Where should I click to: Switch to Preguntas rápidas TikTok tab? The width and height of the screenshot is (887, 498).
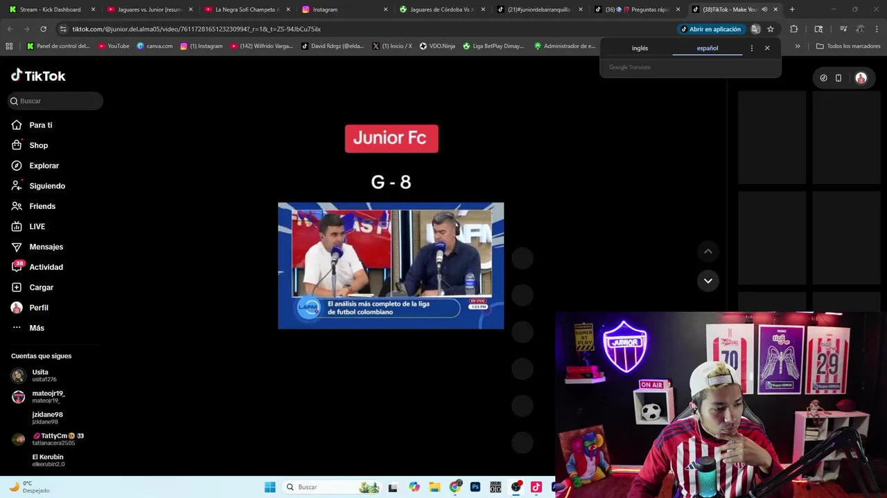click(x=638, y=10)
